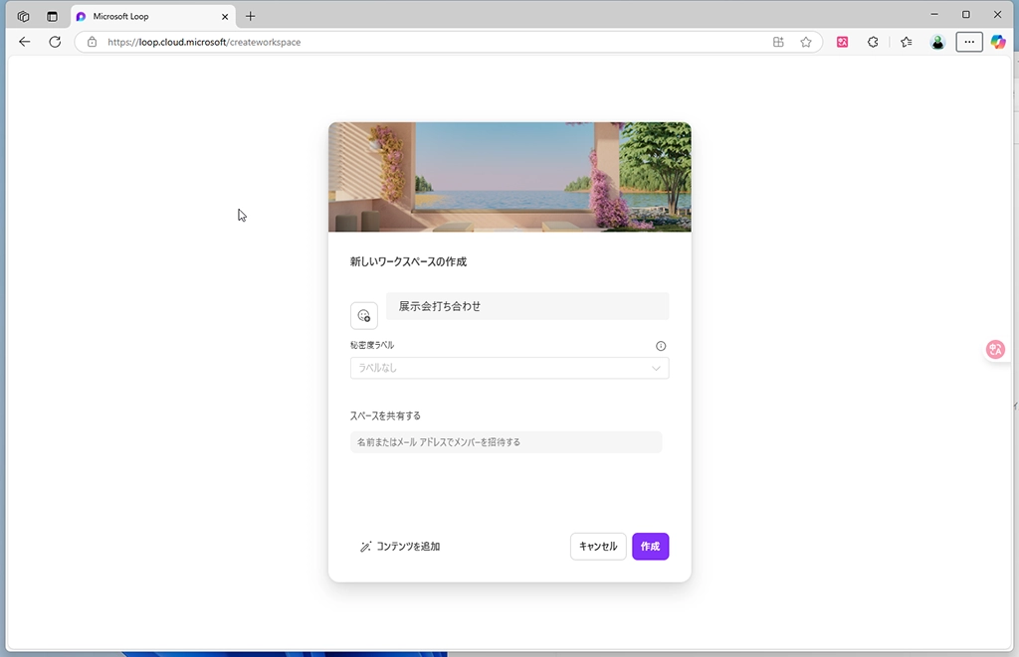
Task: Click the workspace cover image
Action: pos(509,177)
